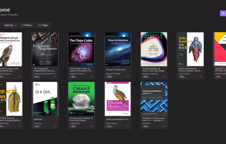Click the 'have 12 books' subtitle
The height and width of the screenshot is (144, 226).
[x=9, y=15]
